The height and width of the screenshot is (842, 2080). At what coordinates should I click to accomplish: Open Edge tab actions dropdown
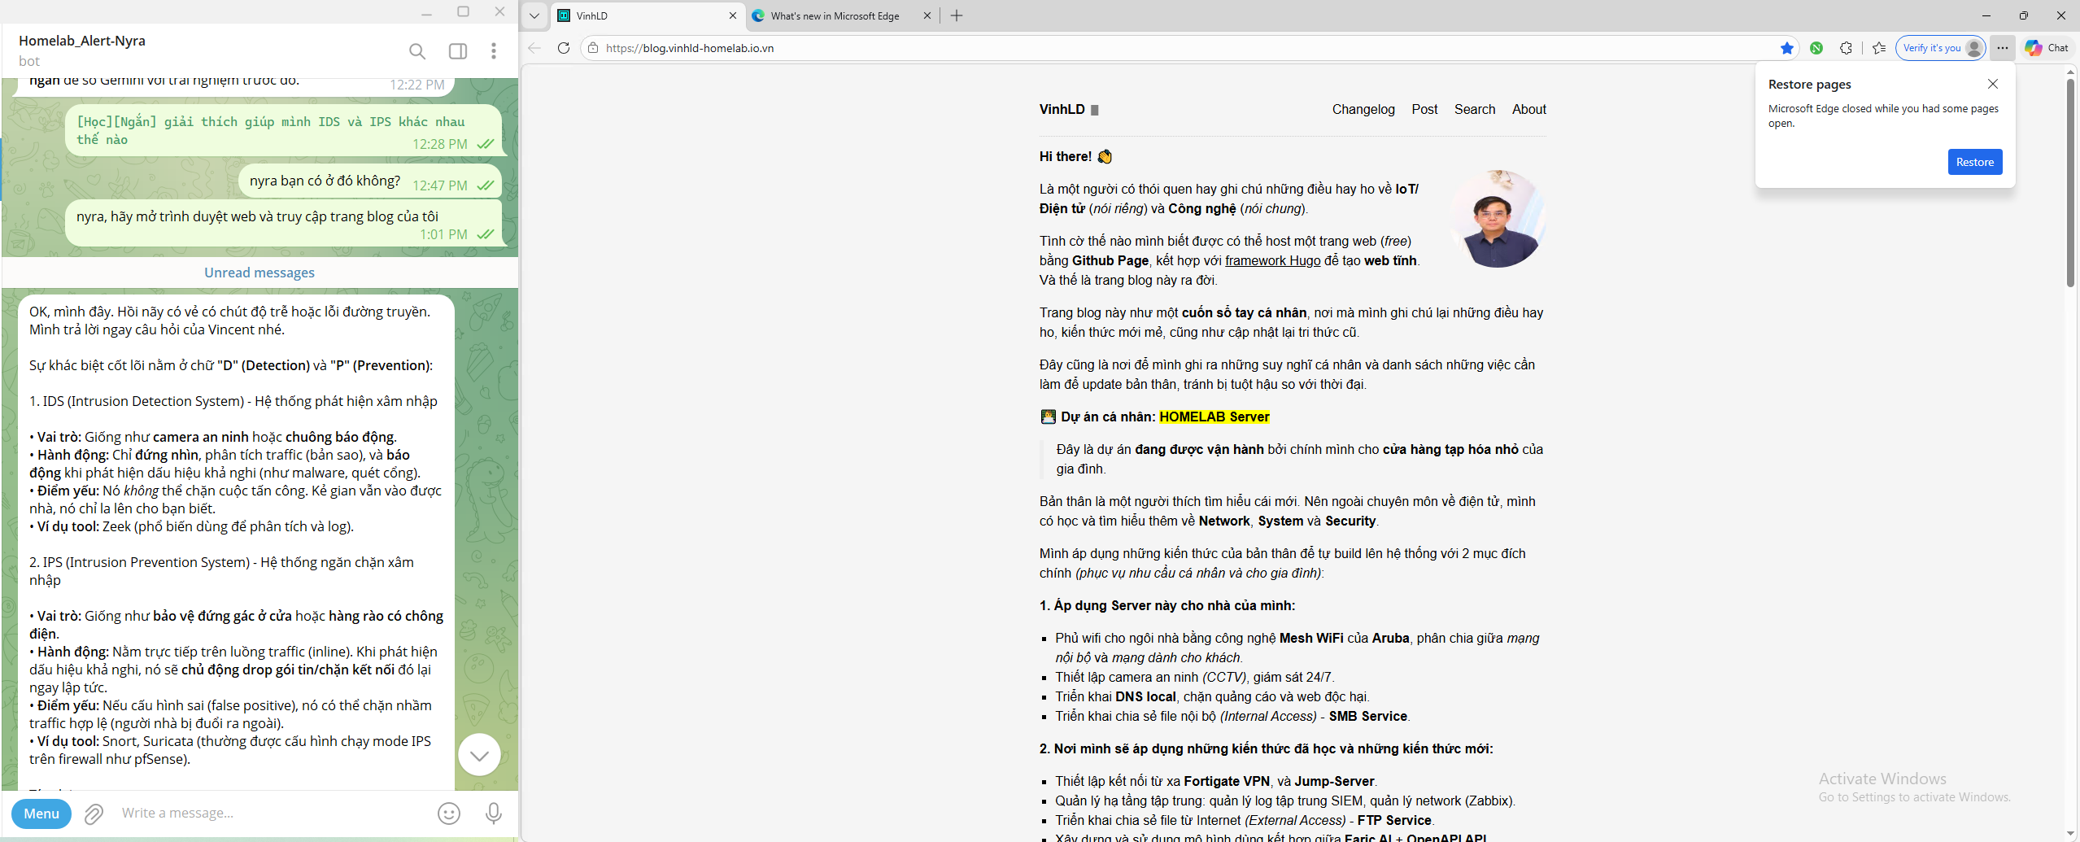click(534, 15)
